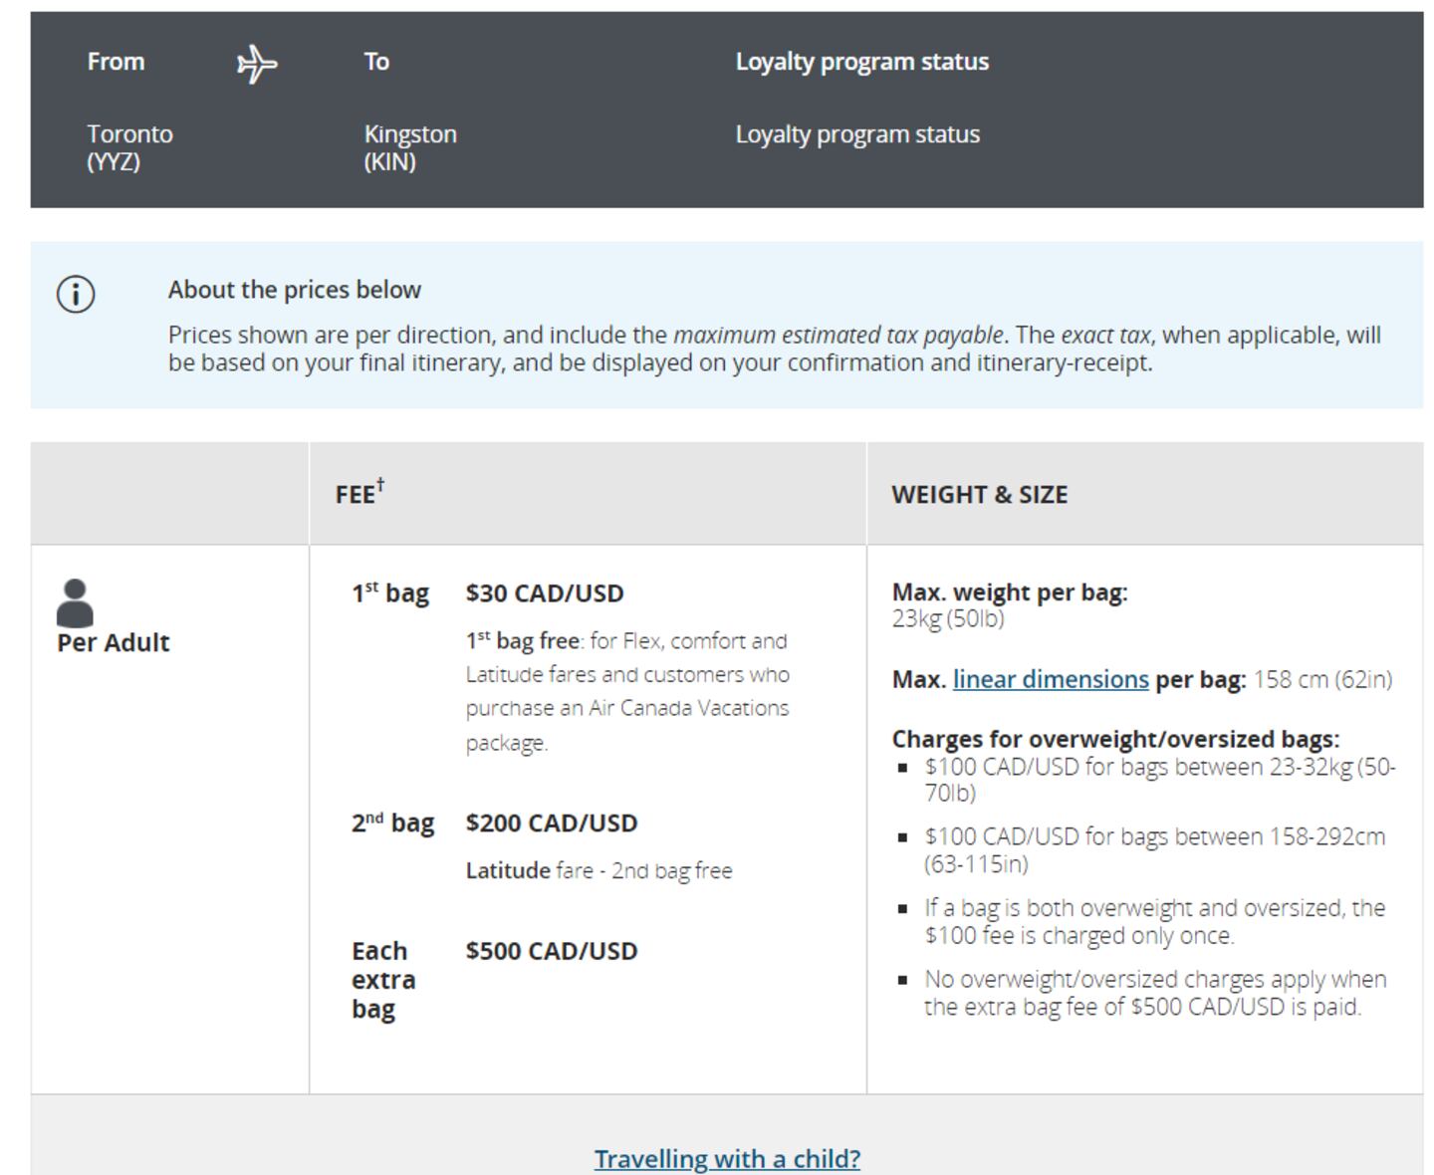Screen dimensions: 1434x1175
Task: Click the FEE column header
Action: (359, 493)
